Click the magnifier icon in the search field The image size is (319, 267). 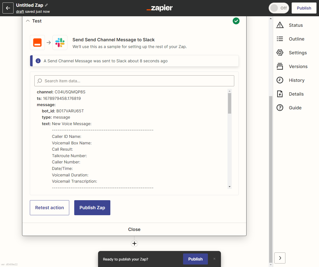click(40, 81)
